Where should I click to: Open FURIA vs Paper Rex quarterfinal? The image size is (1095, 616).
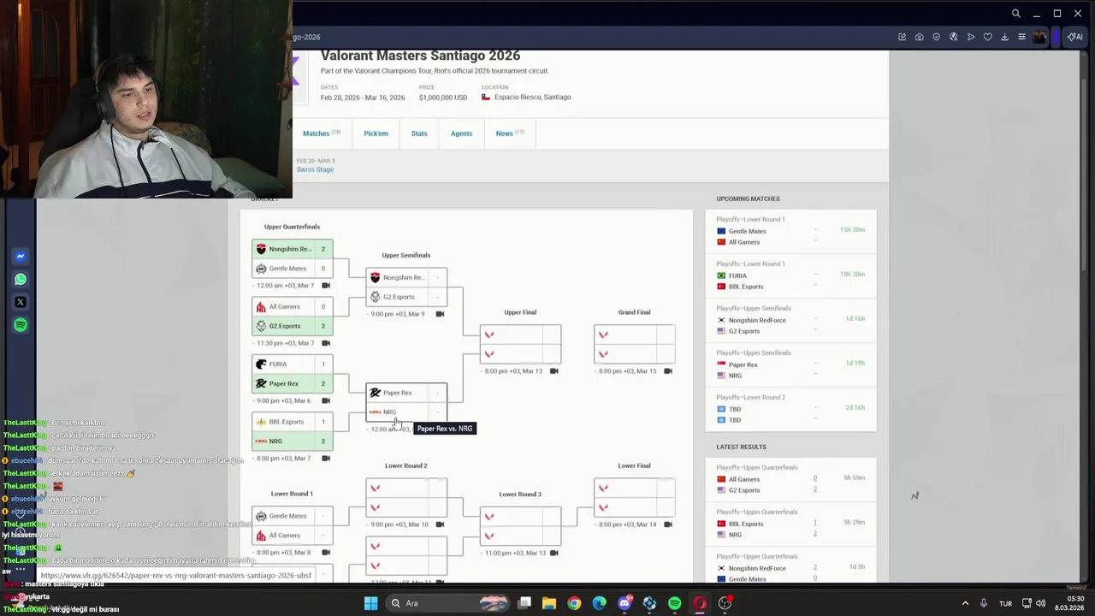click(x=293, y=374)
